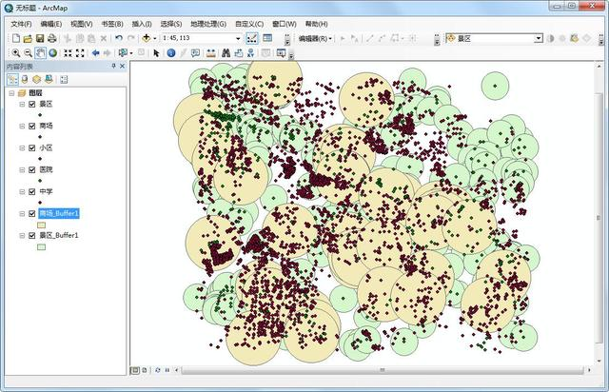Open the 视图(V) menu

tap(82, 24)
